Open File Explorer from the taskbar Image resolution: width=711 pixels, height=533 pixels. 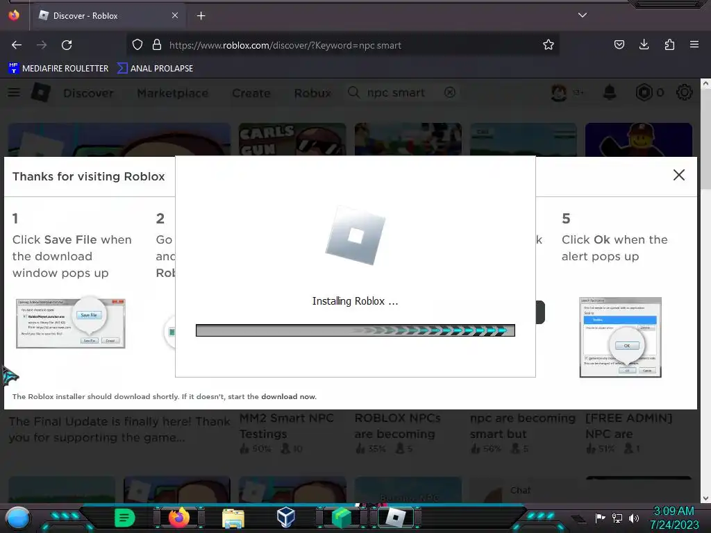tap(233, 518)
